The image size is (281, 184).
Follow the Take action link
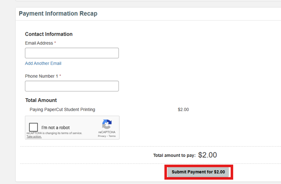[x=34, y=137]
